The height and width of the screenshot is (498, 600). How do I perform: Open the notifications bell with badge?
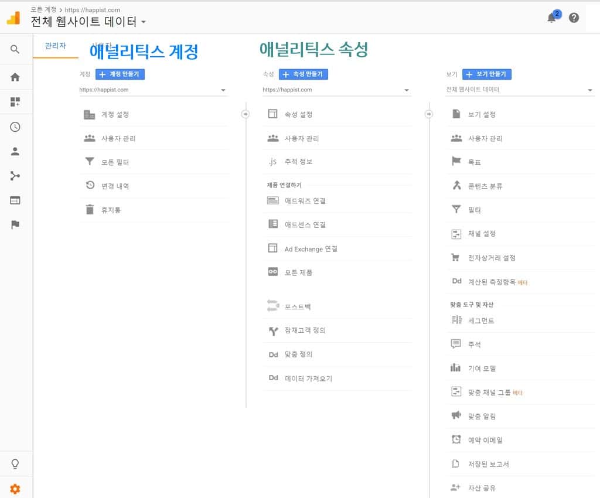(x=551, y=18)
